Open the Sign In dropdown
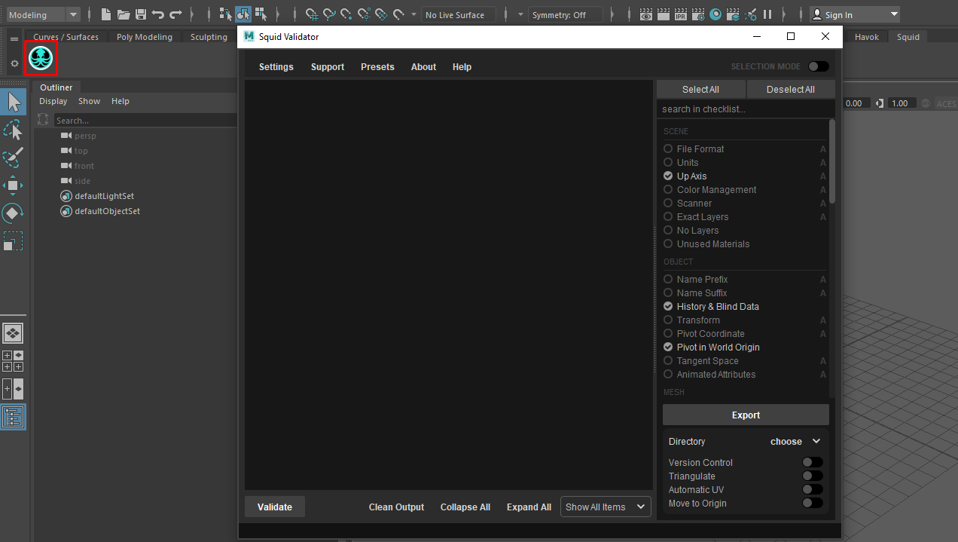This screenshot has width=958, height=542. click(x=855, y=14)
